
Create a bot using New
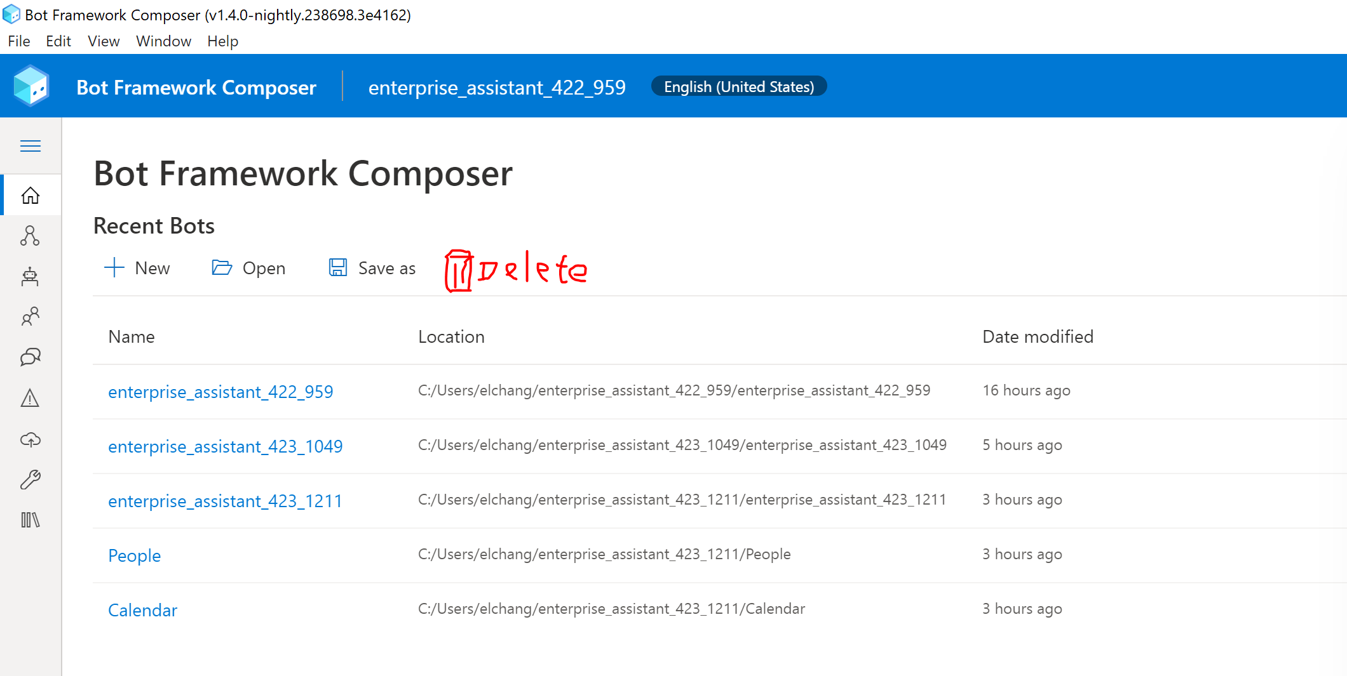click(138, 267)
